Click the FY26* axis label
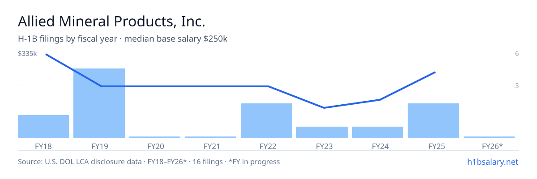This screenshot has width=537, height=179. pyautogui.click(x=492, y=146)
